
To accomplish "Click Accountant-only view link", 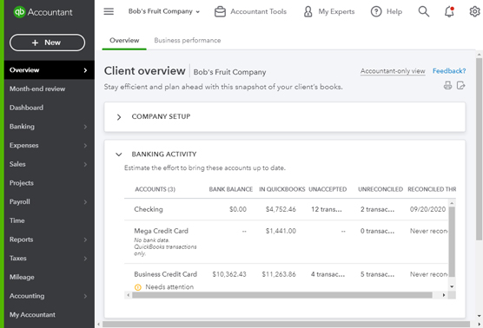I will pyautogui.click(x=393, y=71).
